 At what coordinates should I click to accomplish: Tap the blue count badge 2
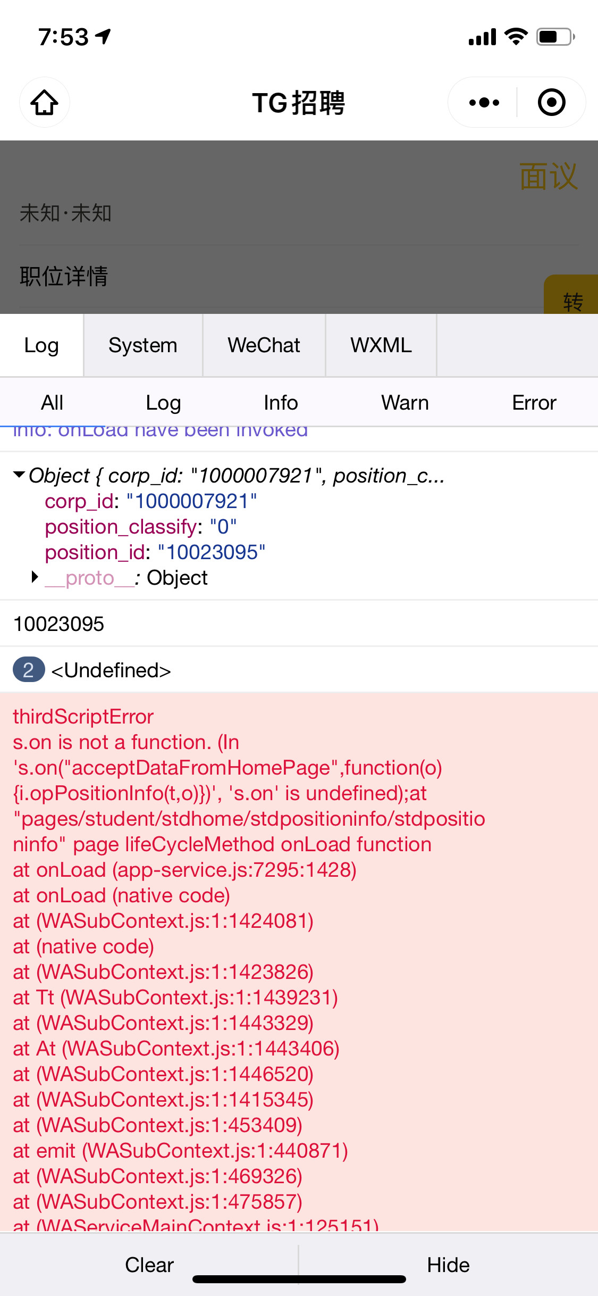point(28,670)
